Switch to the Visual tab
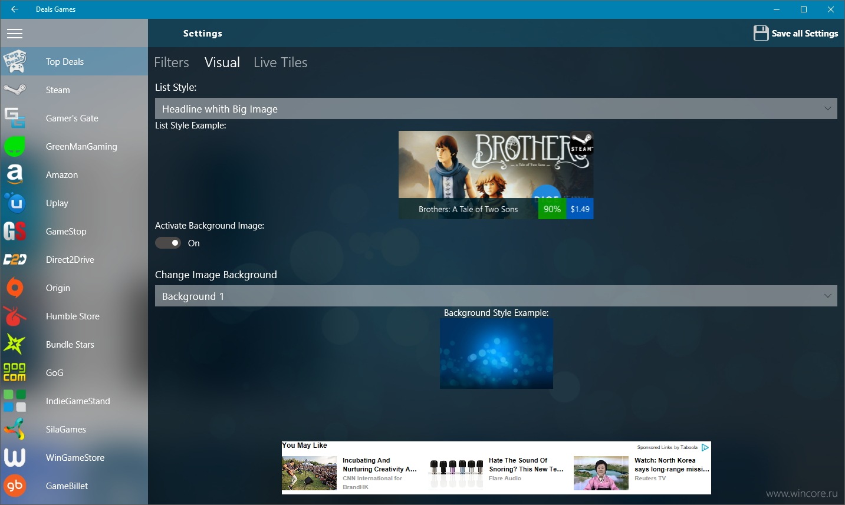Viewport: 845px width, 505px height. click(x=222, y=62)
